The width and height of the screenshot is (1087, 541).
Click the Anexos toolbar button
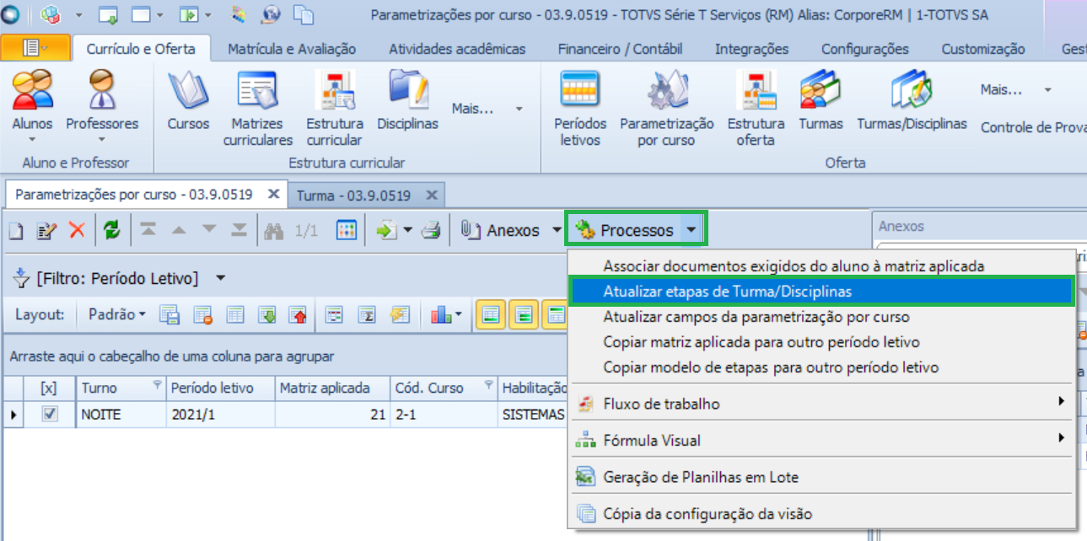(500, 230)
